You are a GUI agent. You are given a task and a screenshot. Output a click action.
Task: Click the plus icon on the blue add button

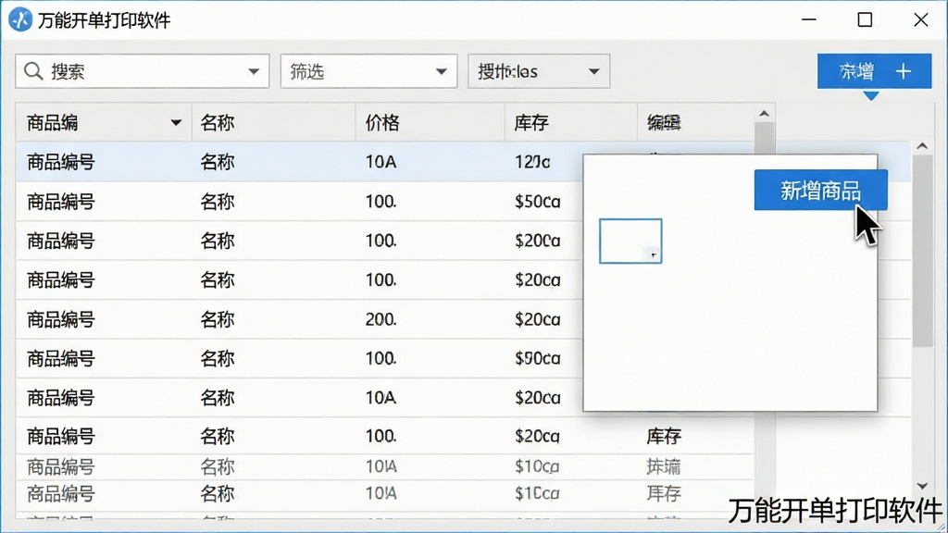coord(904,71)
